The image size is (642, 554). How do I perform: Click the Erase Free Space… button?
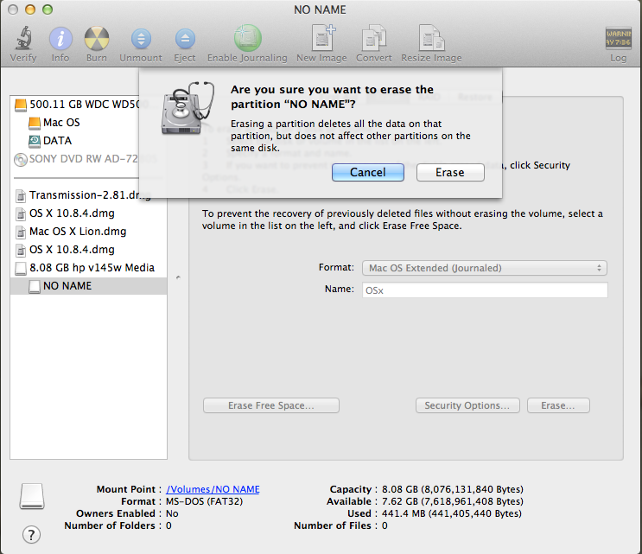pyautogui.click(x=271, y=405)
